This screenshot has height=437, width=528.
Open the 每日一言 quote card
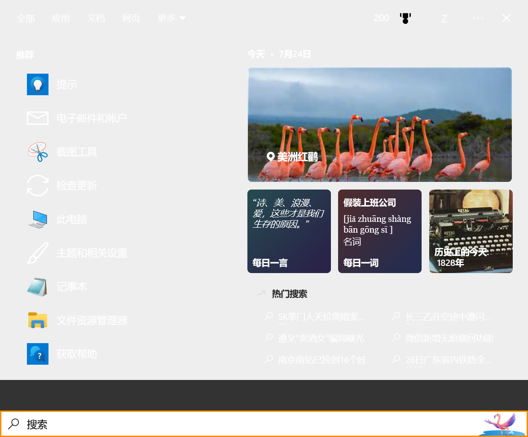(289, 231)
